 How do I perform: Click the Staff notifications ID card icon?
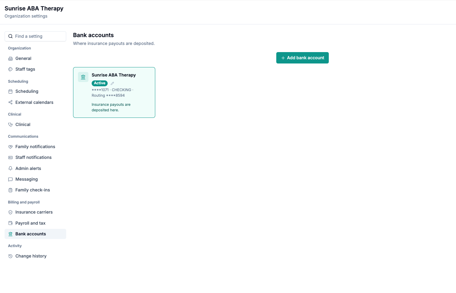pyautogui.click(x=10, y=158)
